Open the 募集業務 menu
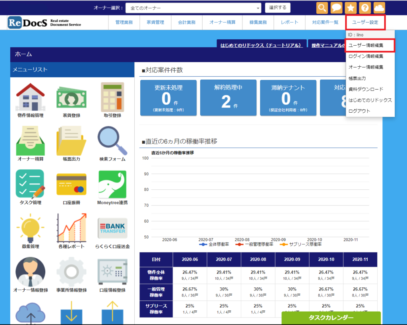Viewport: 407px width, 325px height. [x=258, y=23]
